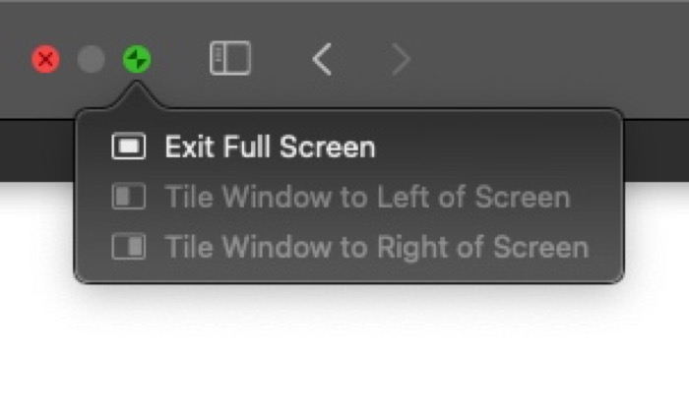This screenshot has height=410, width=689.
Task: Click the blank white page area
Action: click(x=344, y=344)
